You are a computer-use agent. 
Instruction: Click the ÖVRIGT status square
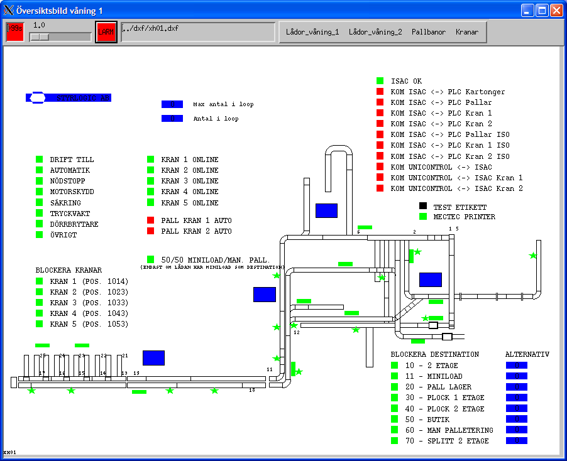pyautogui.click(x=40, y=234)
